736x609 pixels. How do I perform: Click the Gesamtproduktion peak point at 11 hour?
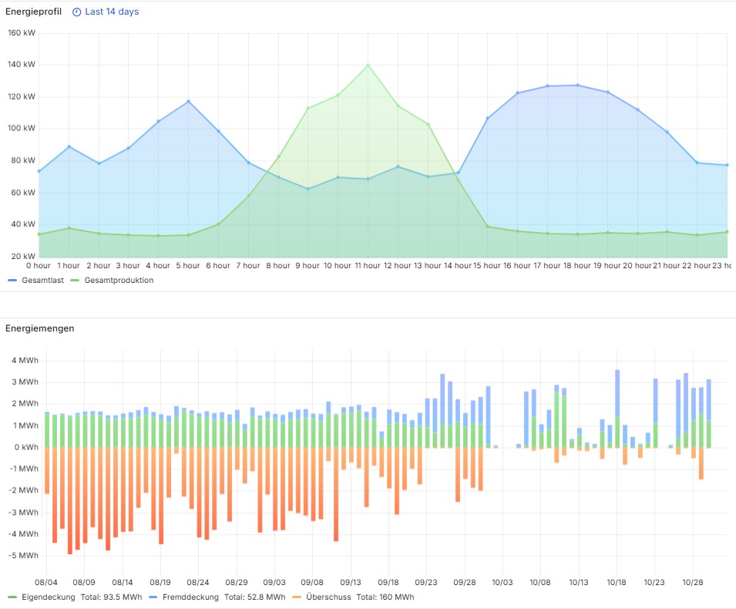click(x=368, y=65)
